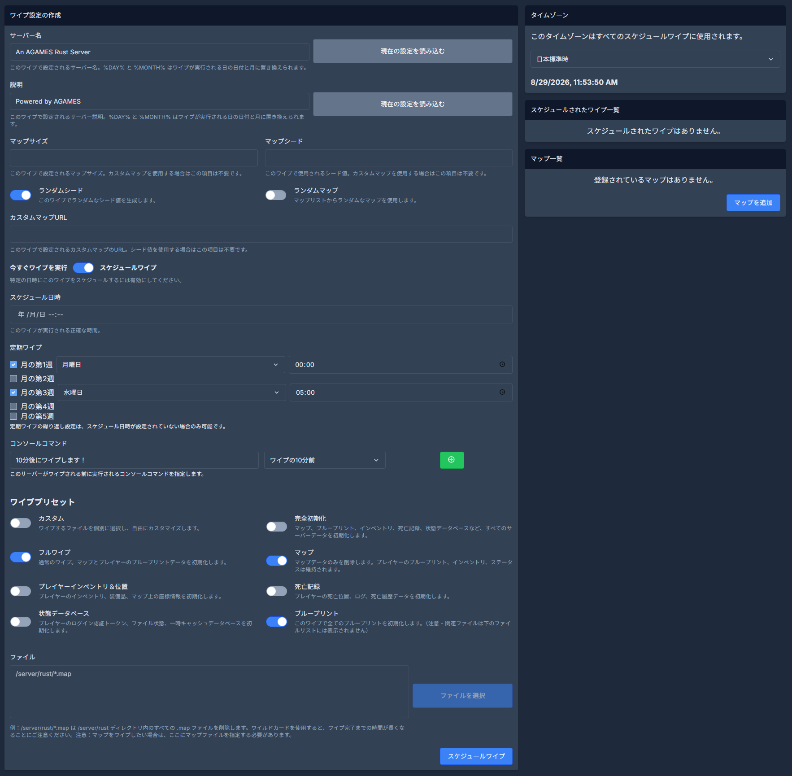Click スケジュールされたワイプはありません。 text

[655, 131]
